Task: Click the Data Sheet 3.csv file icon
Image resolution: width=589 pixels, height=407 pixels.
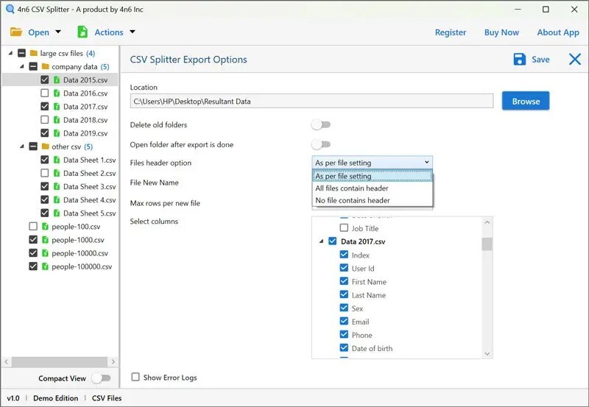Action: 57,187
